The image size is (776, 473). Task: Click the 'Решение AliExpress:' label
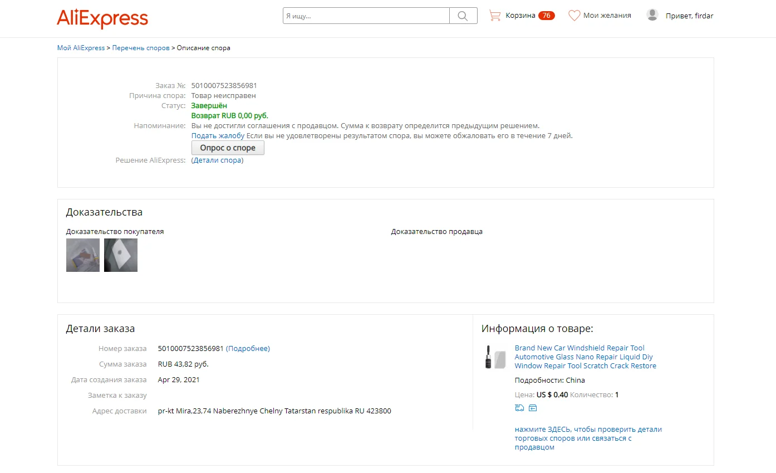coord(150,160)
